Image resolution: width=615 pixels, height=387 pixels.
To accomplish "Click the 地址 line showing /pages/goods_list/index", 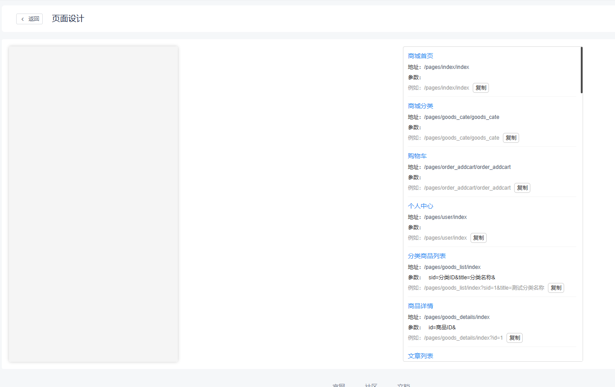I will [444, 267].
